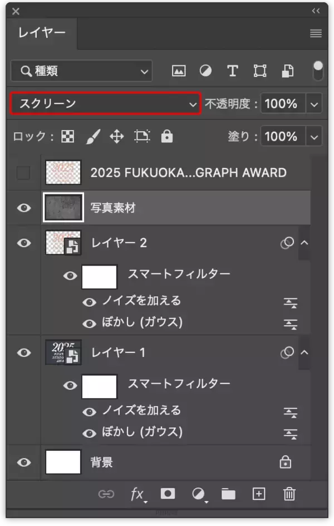Create new fill or adjustment layer
The width and height of the screenshot is (334, 526).
point(199,494)
